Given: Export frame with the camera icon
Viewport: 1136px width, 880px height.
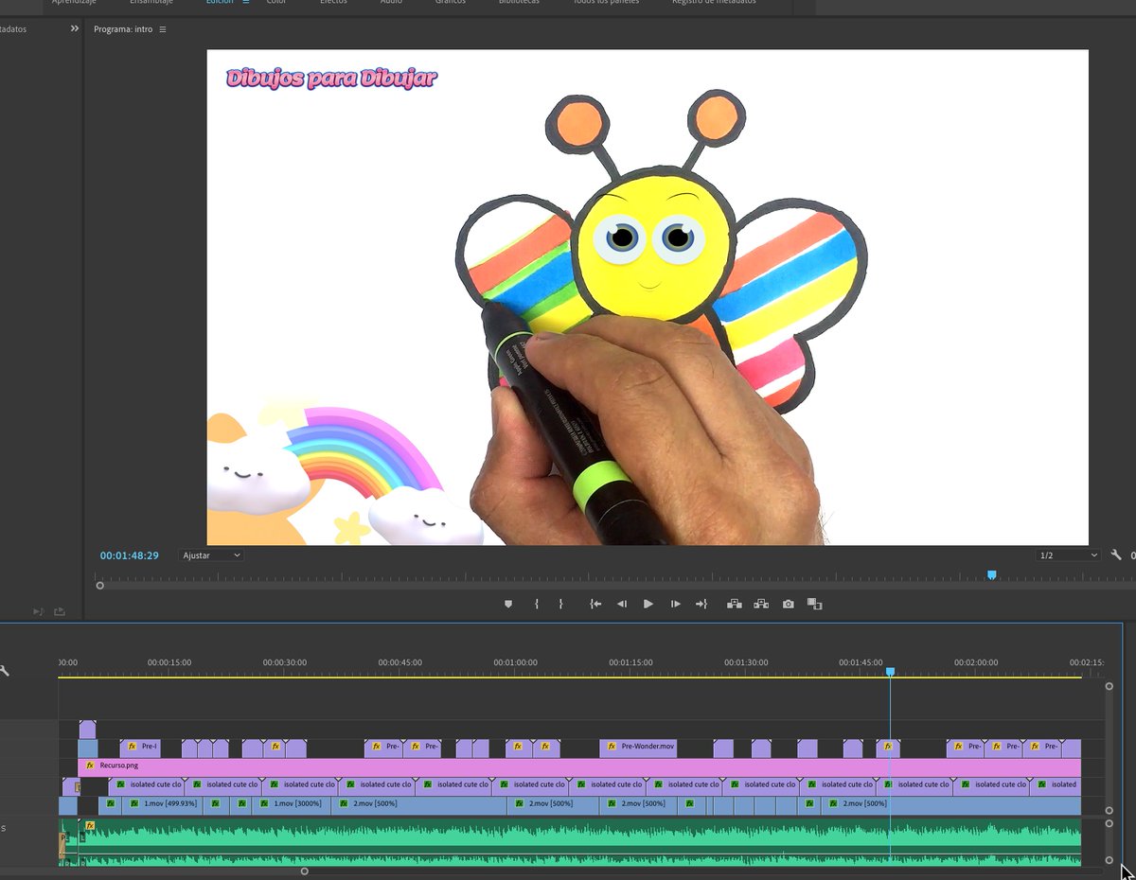Looking at the screenshot, I should (x=788, y=604).
